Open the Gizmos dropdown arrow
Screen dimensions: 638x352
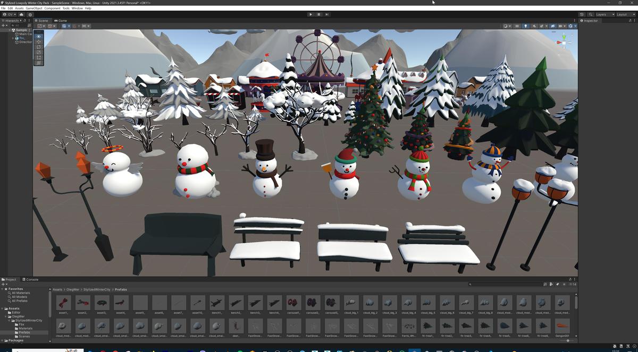pos(575,26)
